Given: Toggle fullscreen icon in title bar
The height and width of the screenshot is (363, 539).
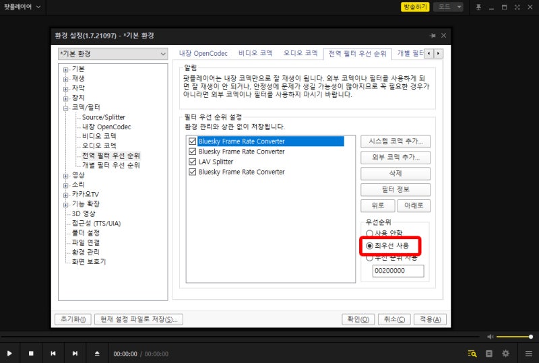Looking at the screenshot, I should point(517,7).
